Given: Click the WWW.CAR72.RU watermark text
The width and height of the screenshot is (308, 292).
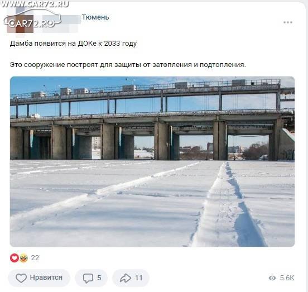Looking at the screenshot, I should click(x=35, y=4).
